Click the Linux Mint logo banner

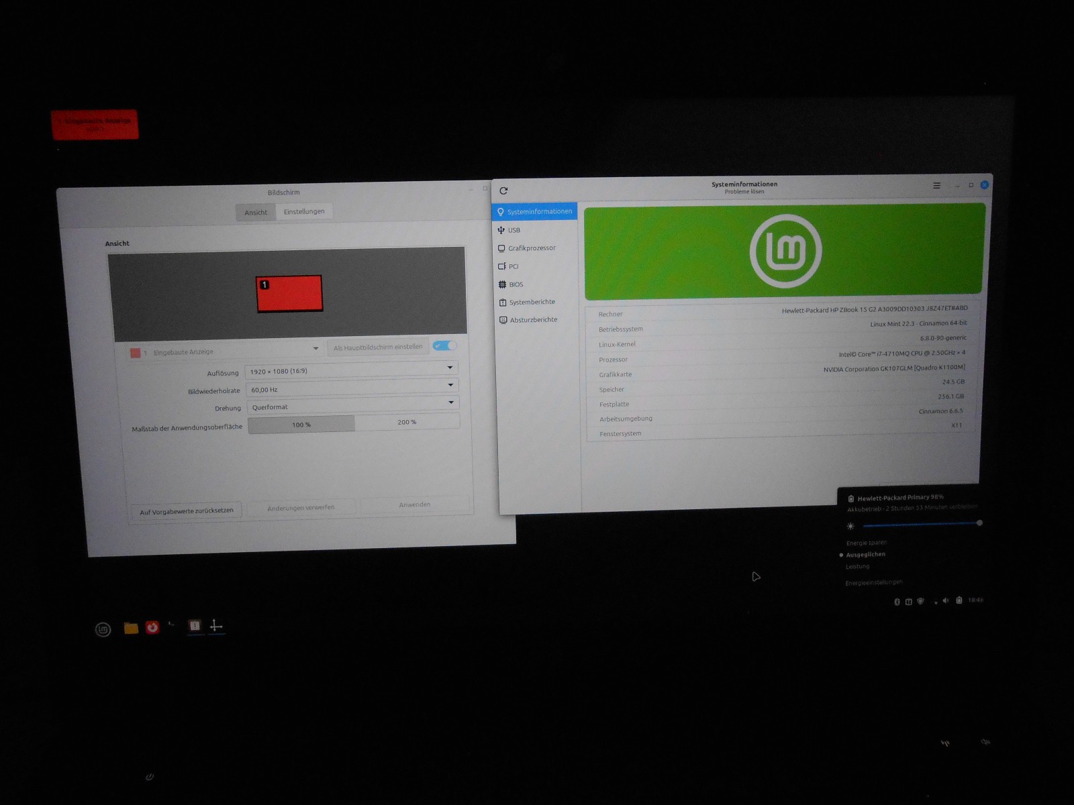pos(785,252)
